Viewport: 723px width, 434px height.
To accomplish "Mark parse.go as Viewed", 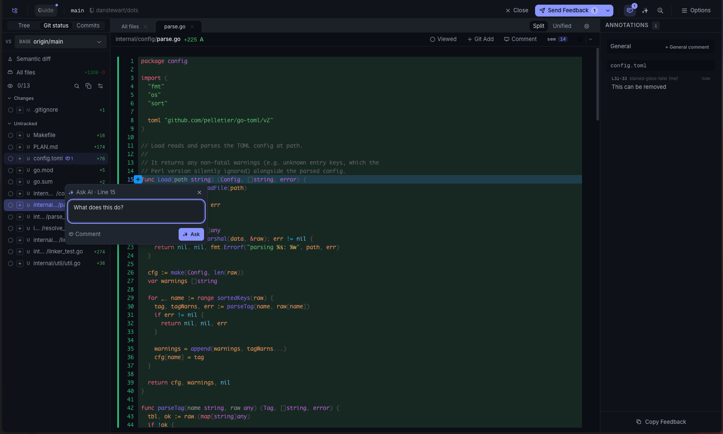I will click(443, 39).
